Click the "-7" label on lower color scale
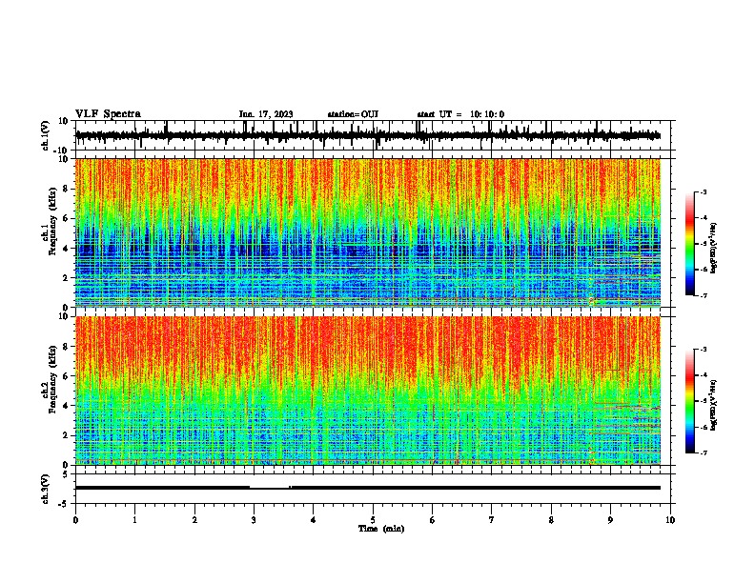 pos(703,453)
